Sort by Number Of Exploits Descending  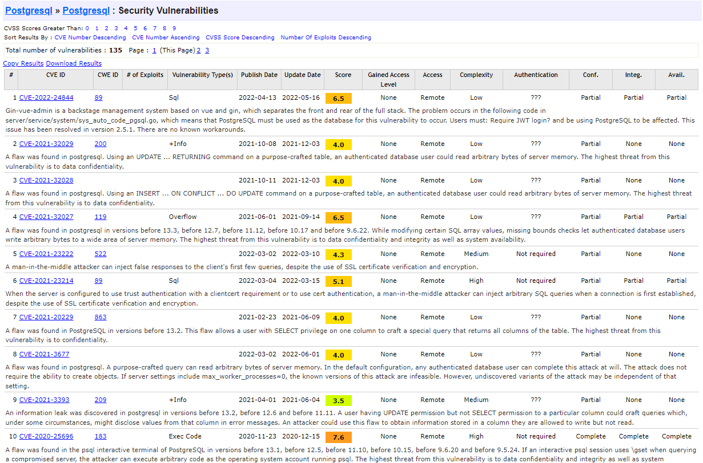point(326,38)
